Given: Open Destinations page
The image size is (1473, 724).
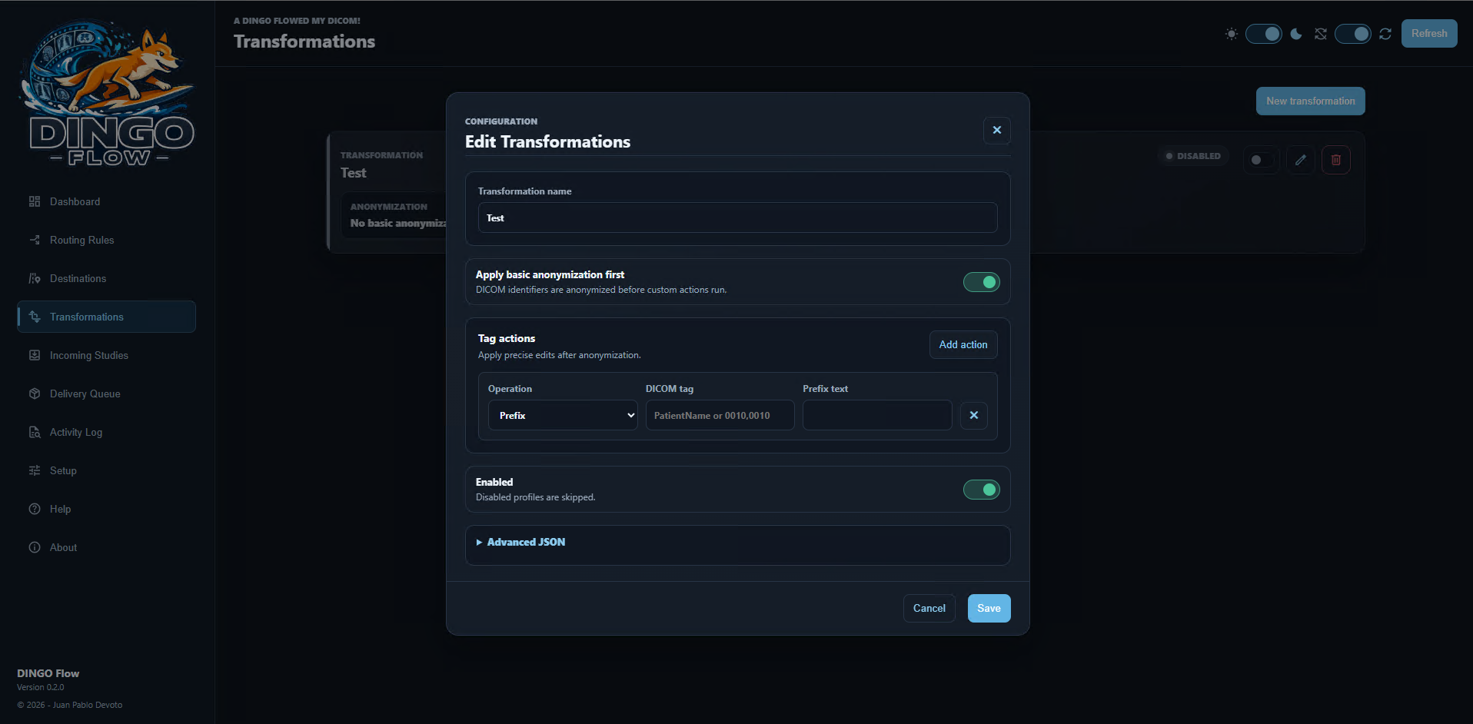Looking at the screenshot, I should (107, 278).
